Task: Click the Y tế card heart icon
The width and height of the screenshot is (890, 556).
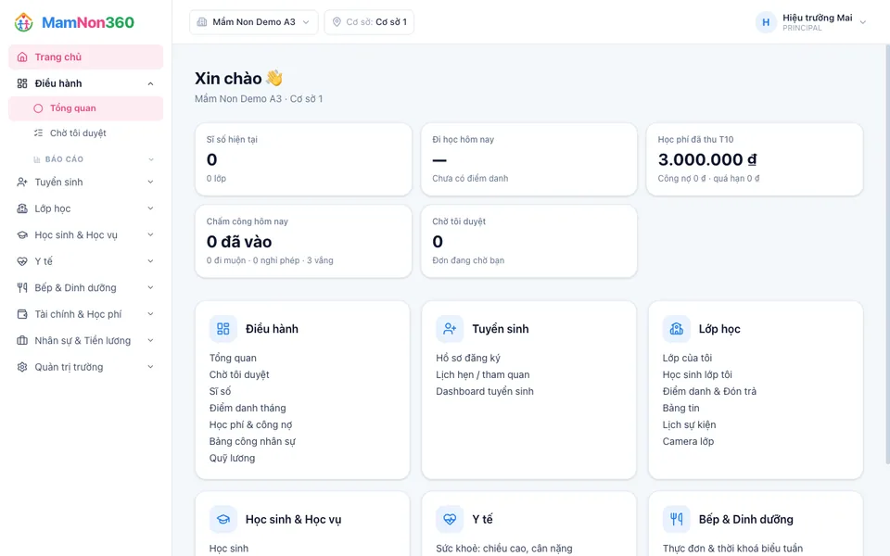Action: [450, 519]
